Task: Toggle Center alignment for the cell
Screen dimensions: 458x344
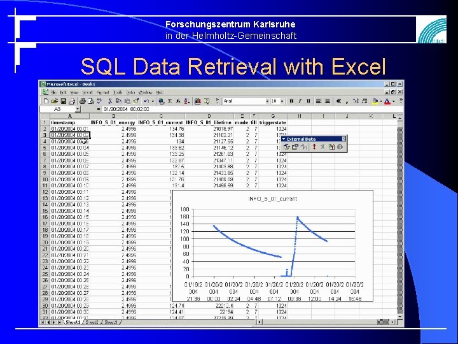Action: click(328, 101)
